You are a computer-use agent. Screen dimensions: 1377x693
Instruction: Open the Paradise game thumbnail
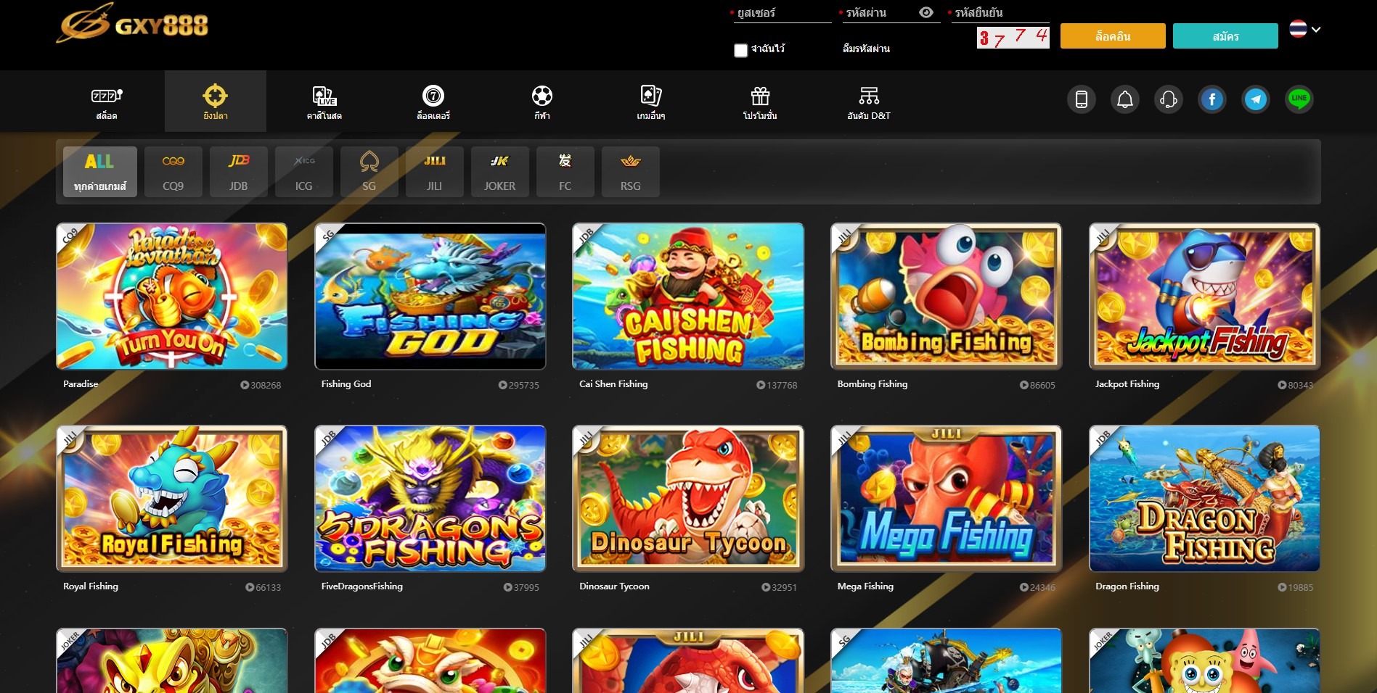tap(172, 296)
